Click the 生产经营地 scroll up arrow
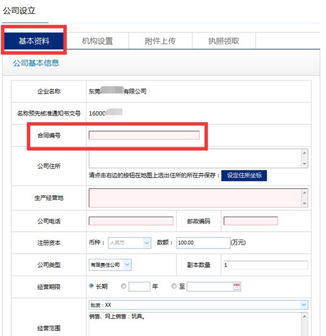This screenshot has height=336, width=326. (x=305, y=193)
